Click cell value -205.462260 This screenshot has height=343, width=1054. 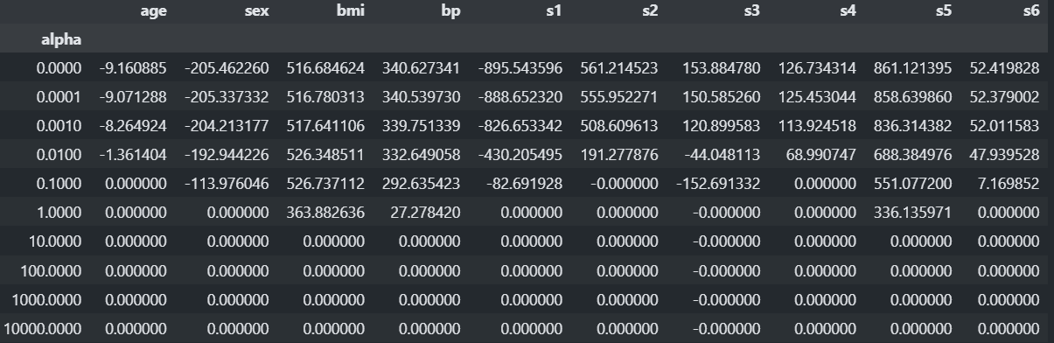pyautogui.click(x=227, y=67)
